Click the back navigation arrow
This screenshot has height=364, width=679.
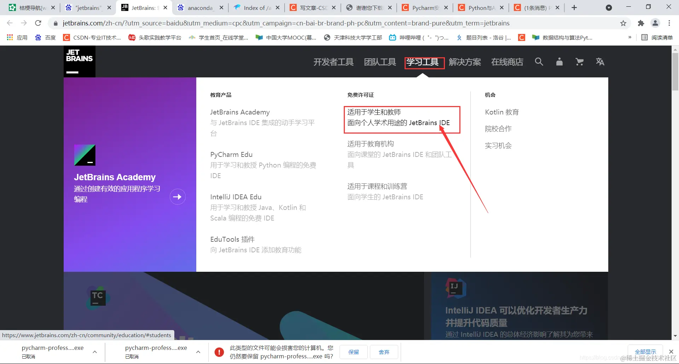click(x=10, y=23)
